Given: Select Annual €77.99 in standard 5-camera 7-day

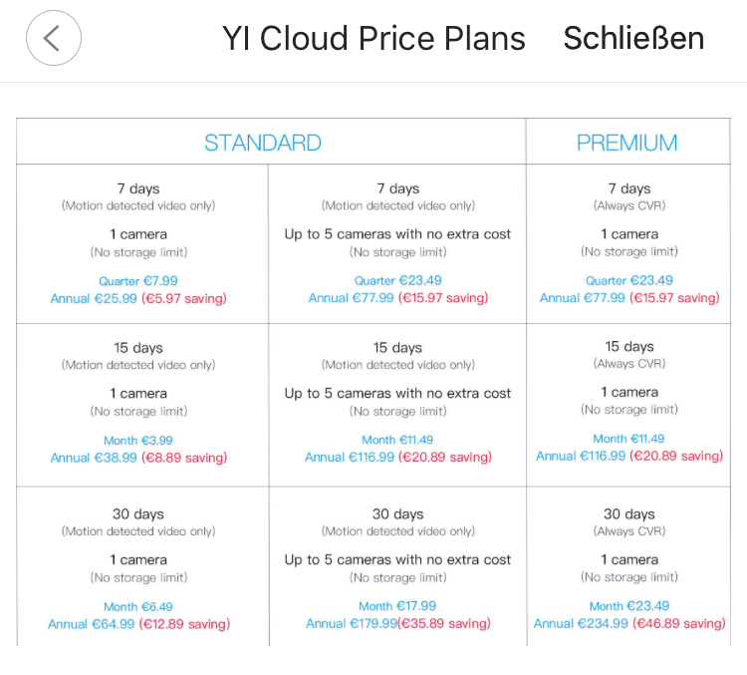Looking at the screenshot, I should tap(352, 298).
